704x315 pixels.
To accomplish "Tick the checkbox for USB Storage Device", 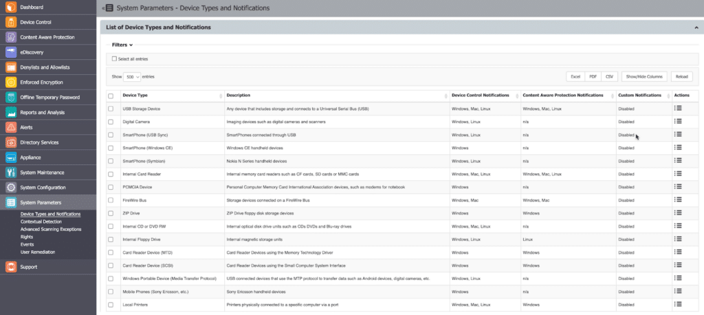I will [111, 109].
